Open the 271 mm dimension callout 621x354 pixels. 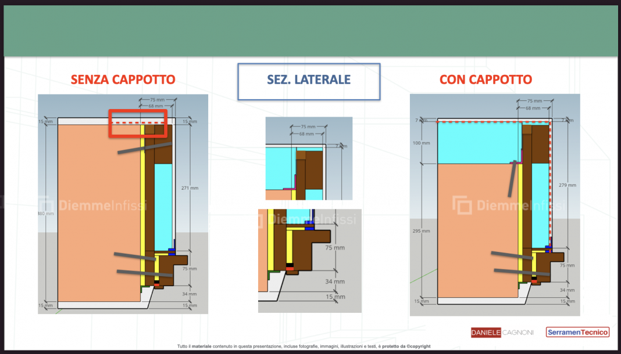190,188
